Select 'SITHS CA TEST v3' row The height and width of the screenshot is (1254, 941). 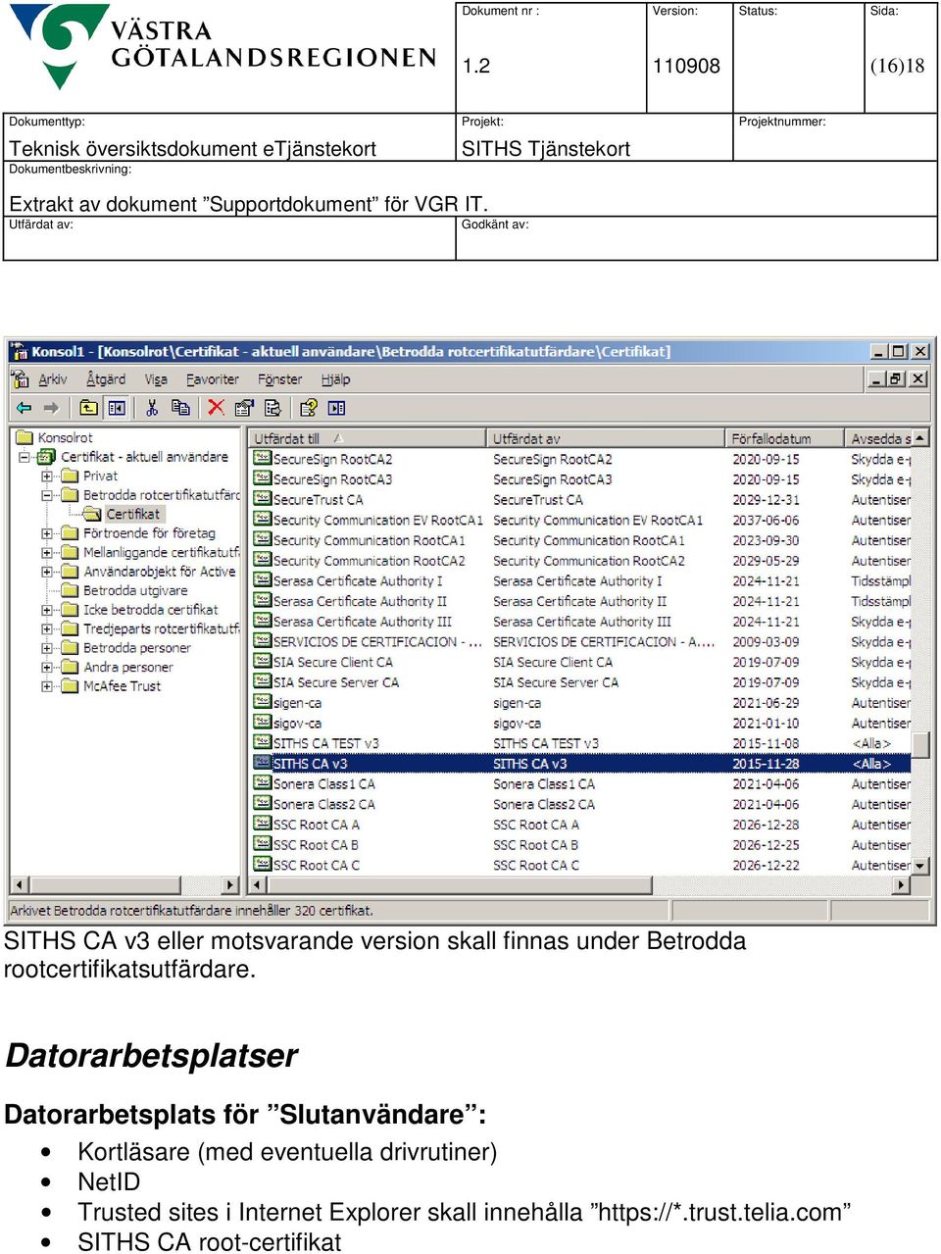tap(580, 743)
